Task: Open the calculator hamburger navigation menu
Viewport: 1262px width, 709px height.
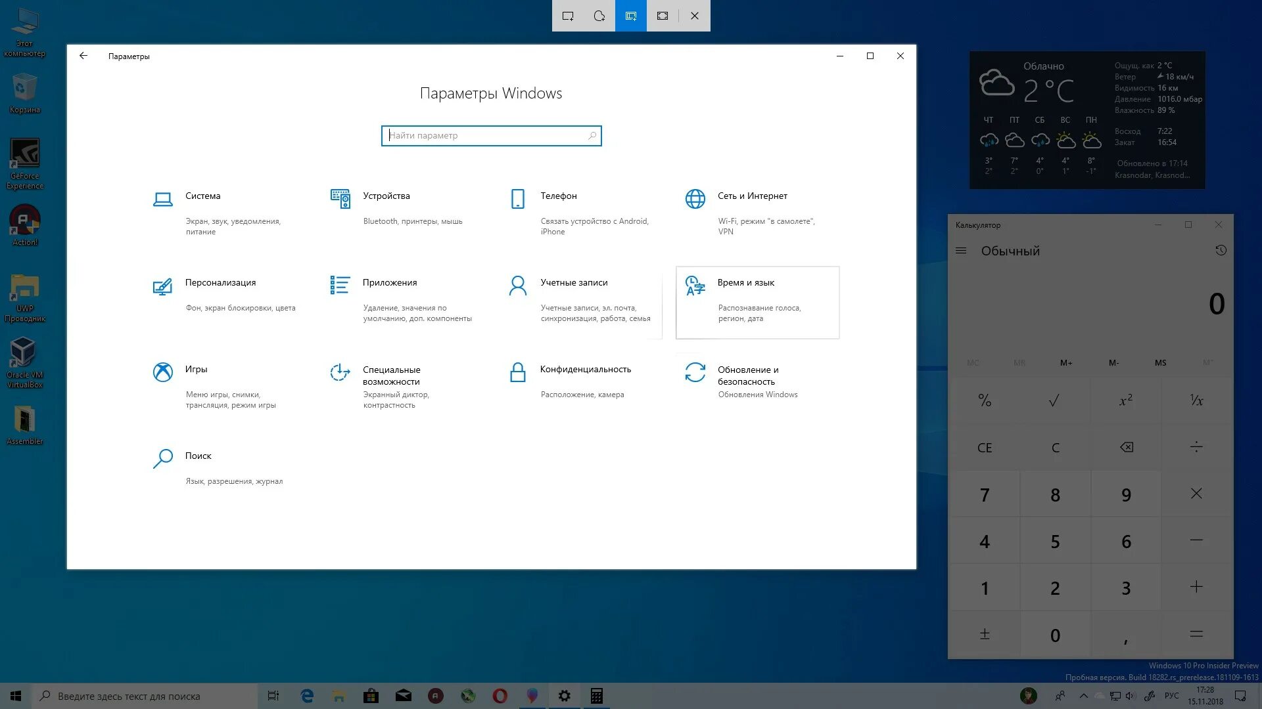Action: coord(961,251)
